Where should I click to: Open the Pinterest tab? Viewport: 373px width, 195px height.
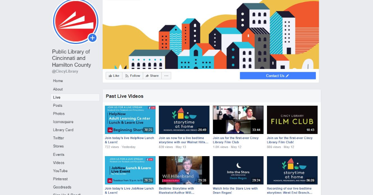pyautogui.click(x=60, y=179)
